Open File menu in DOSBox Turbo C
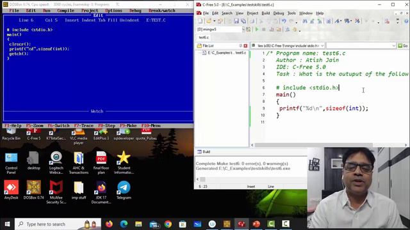Viewport: 410px width, 230px height. (x=14, y=10)
